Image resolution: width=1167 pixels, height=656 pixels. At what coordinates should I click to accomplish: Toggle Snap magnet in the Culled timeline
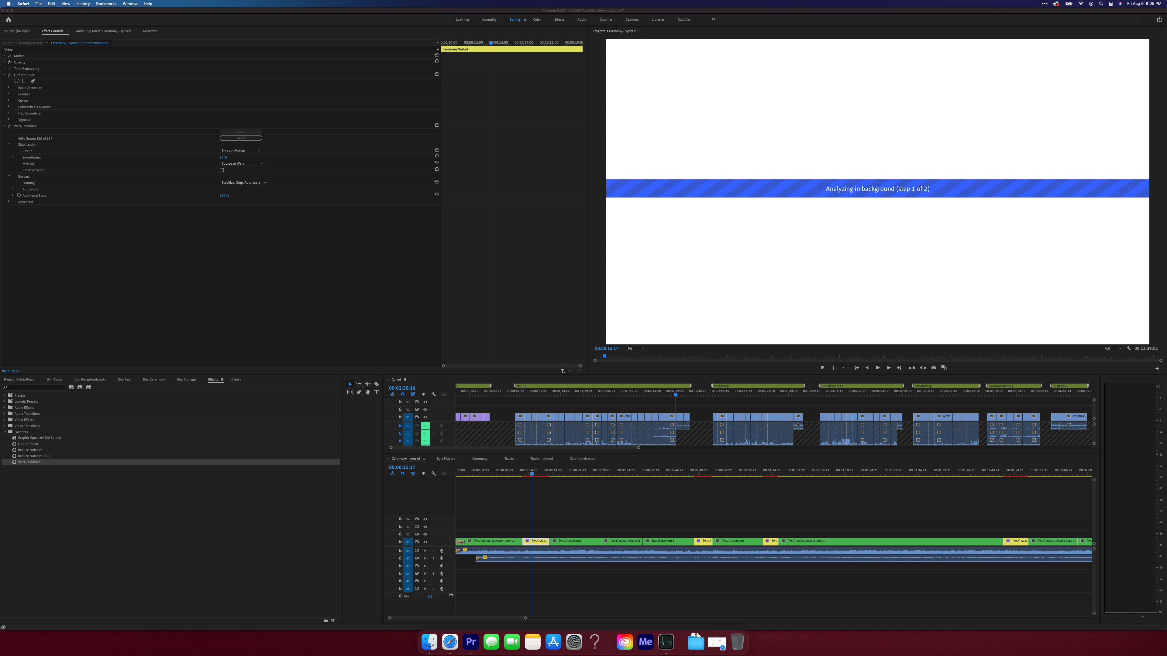click(402, 394)
